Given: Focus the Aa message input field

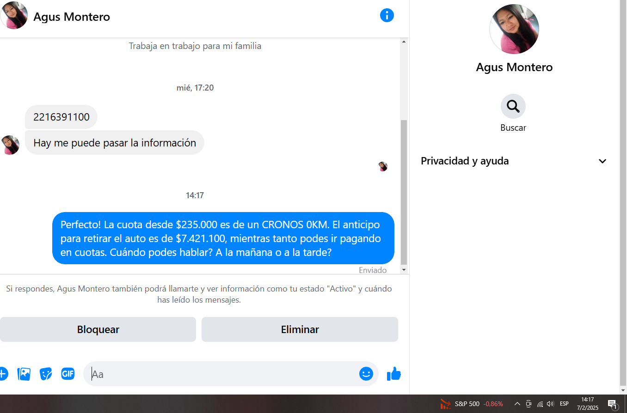Looking at the screenshot, I should 222,374.
